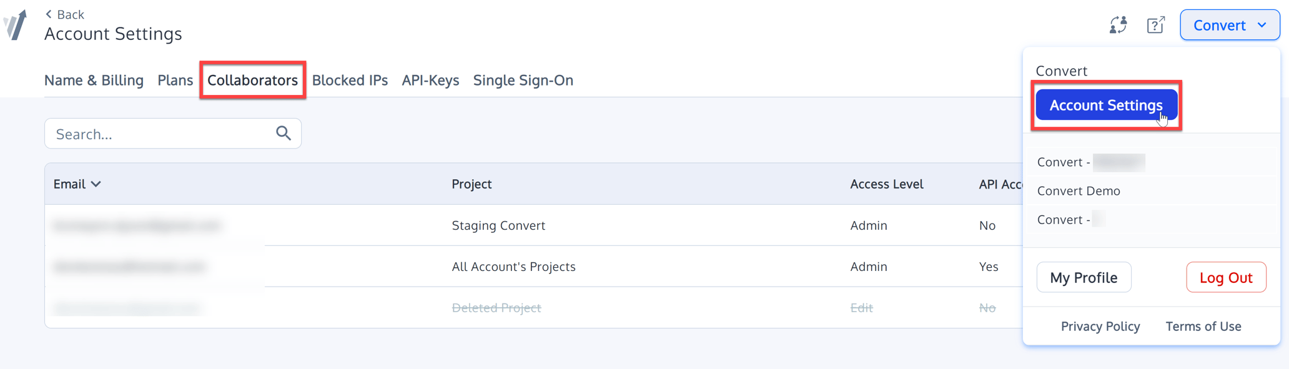
Task: Click the Back chevron arrow
Action: click(x=49, y=13)
